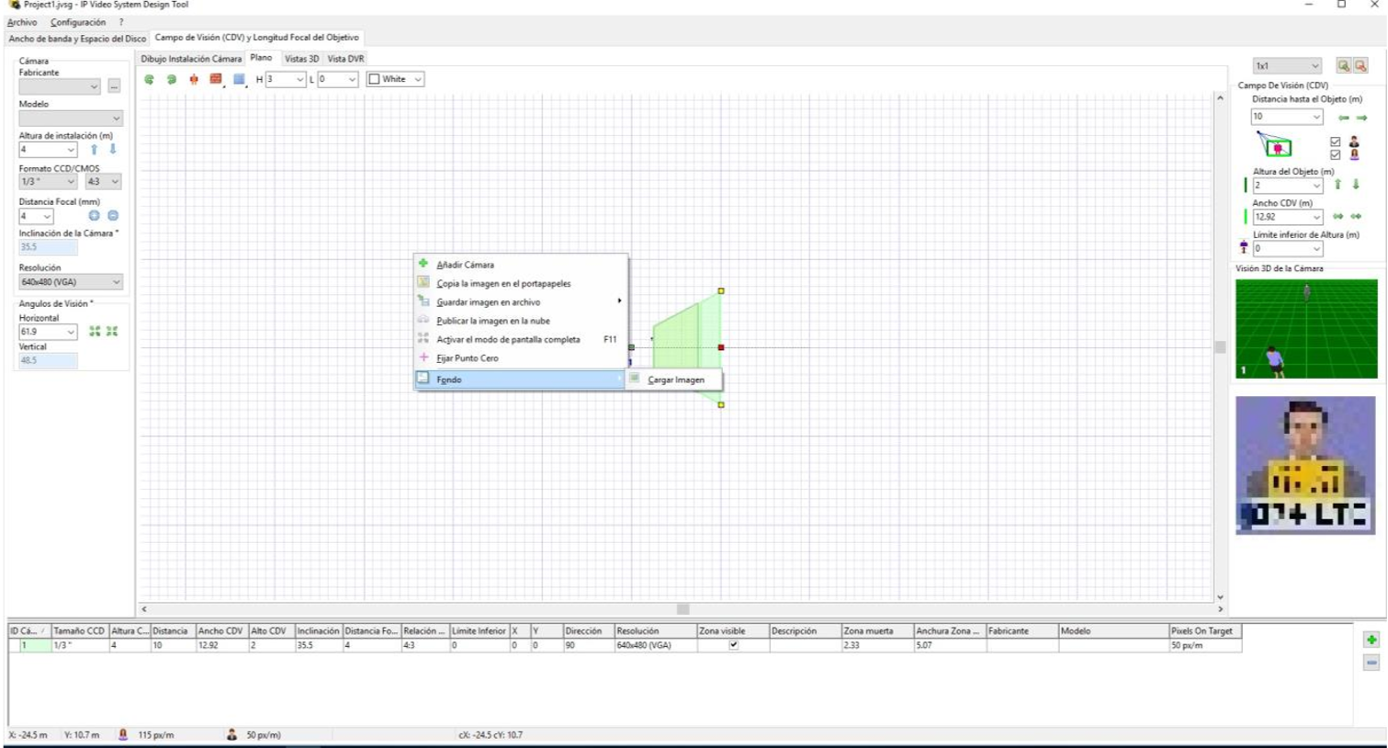Click the down arrow to lower object height
The height and width of the screenshot is (748, 1388).
click(x=1356, y=185)
